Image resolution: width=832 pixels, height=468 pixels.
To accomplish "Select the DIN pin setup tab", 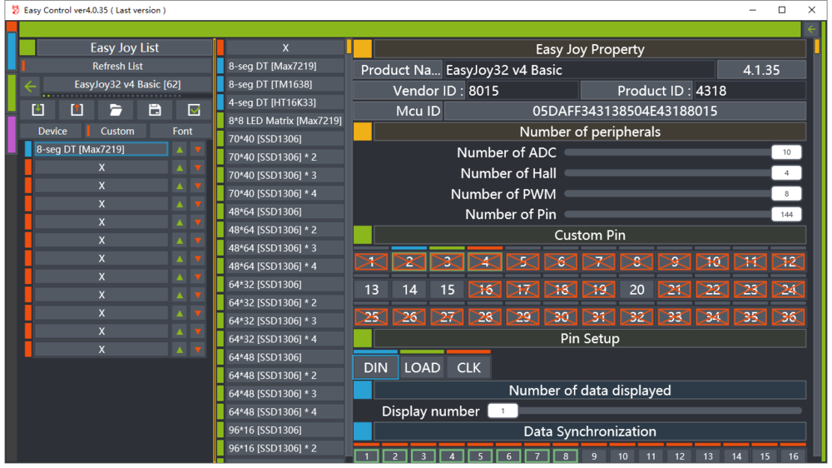I will click(x=376, y=367).
